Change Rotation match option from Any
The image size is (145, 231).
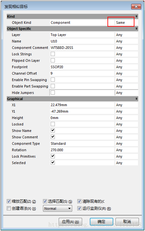[x=126, y=150]
